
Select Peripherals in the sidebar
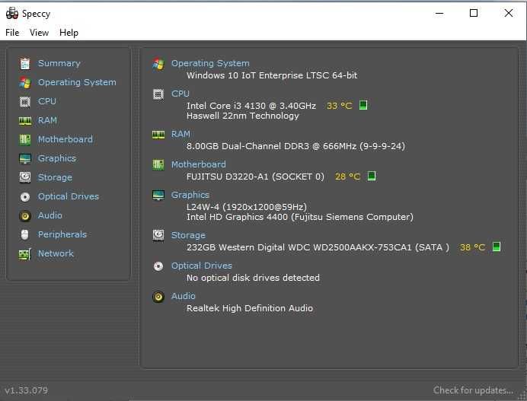(62, 234)
